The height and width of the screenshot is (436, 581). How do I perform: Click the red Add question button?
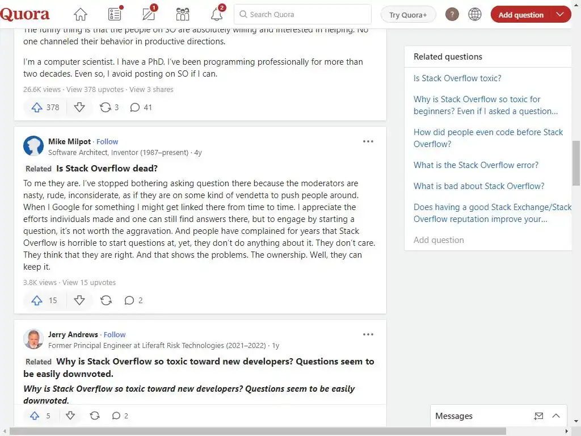(x=521, y=15)
